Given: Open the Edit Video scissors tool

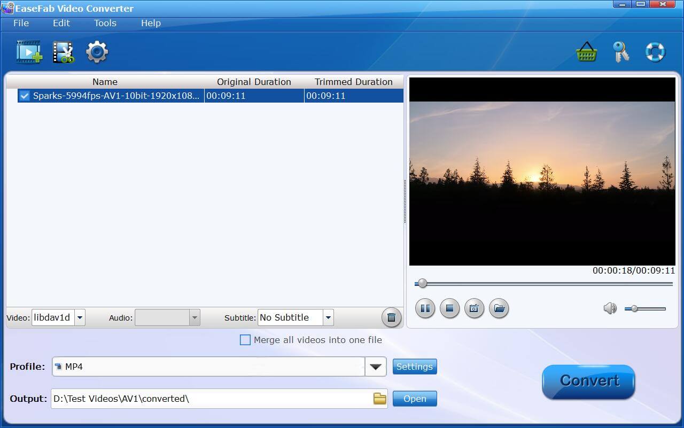Looking at the screenshot, I should [63, 52].
